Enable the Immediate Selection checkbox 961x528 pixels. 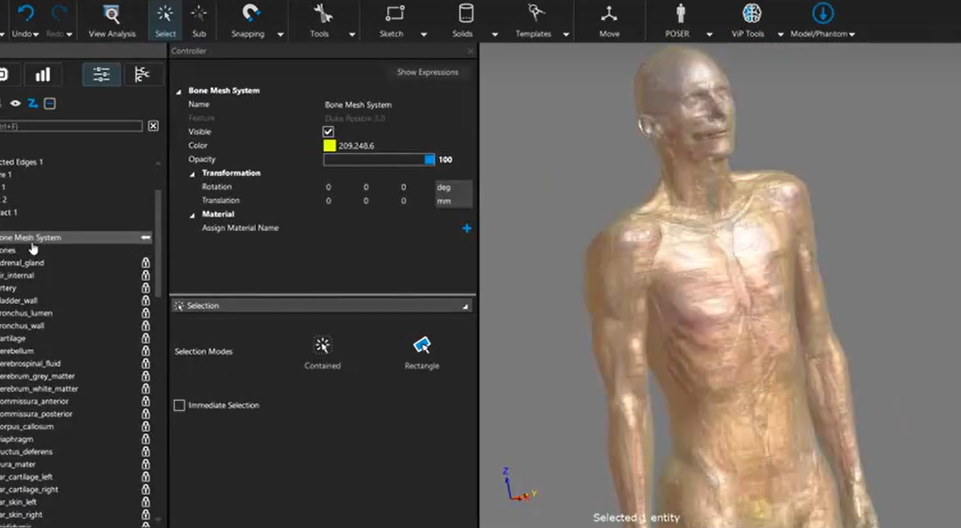179,405
